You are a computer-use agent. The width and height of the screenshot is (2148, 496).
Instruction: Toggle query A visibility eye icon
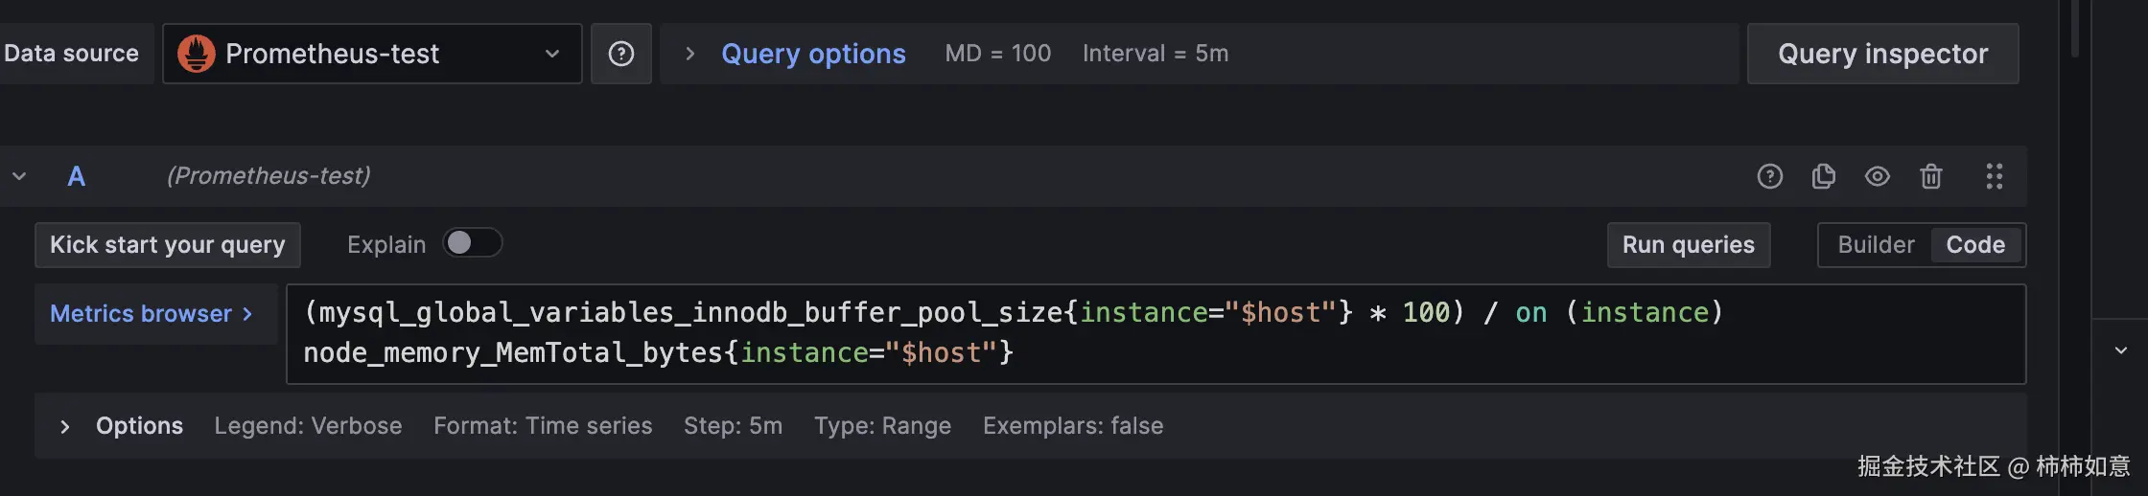tap(1877, 176)
